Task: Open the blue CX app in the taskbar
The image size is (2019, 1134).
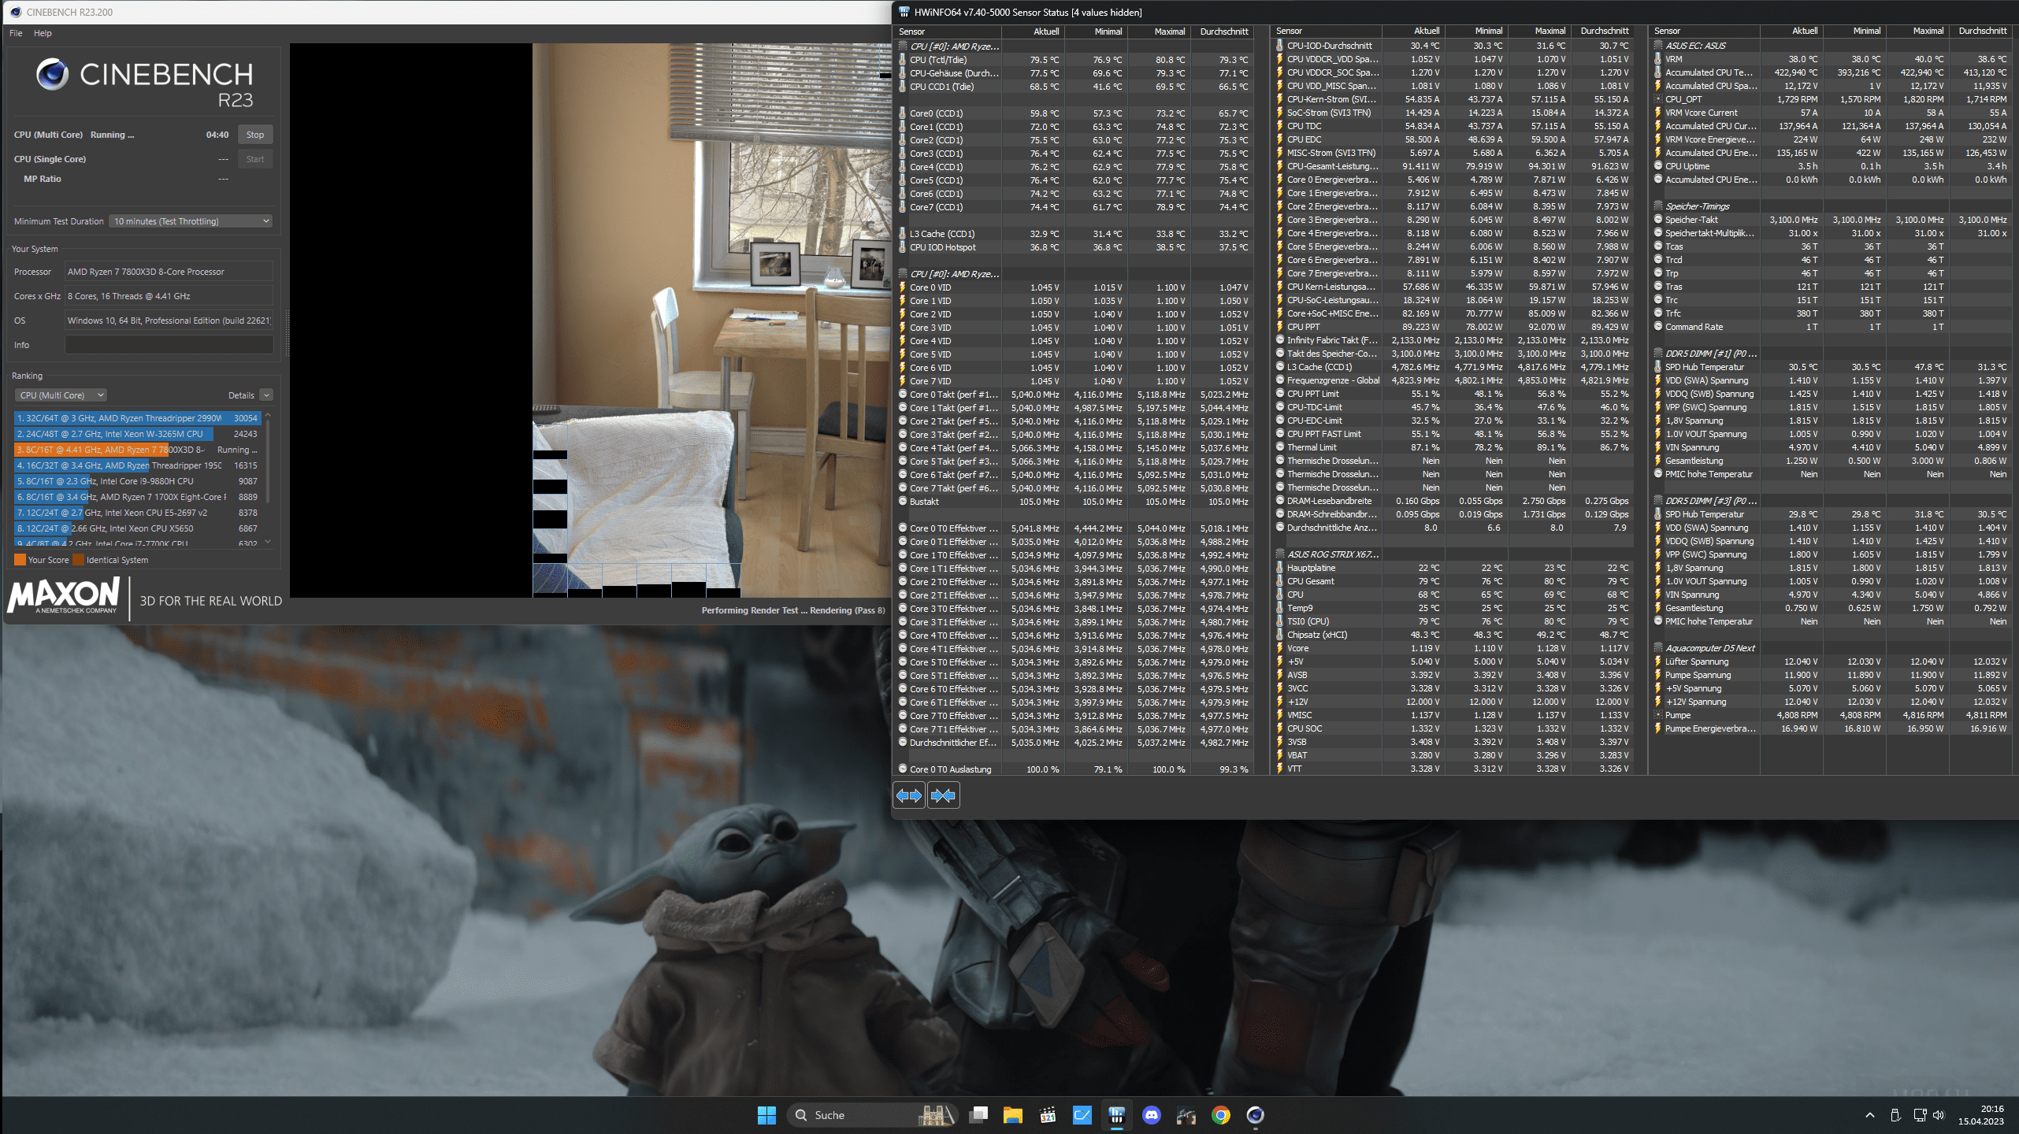Action: [x=1082, y=1115]
